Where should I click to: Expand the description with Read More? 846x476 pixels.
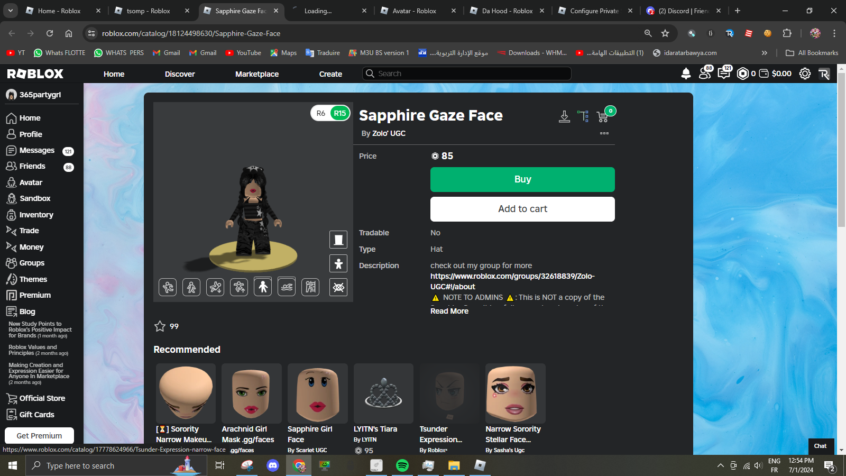[449, 311]
